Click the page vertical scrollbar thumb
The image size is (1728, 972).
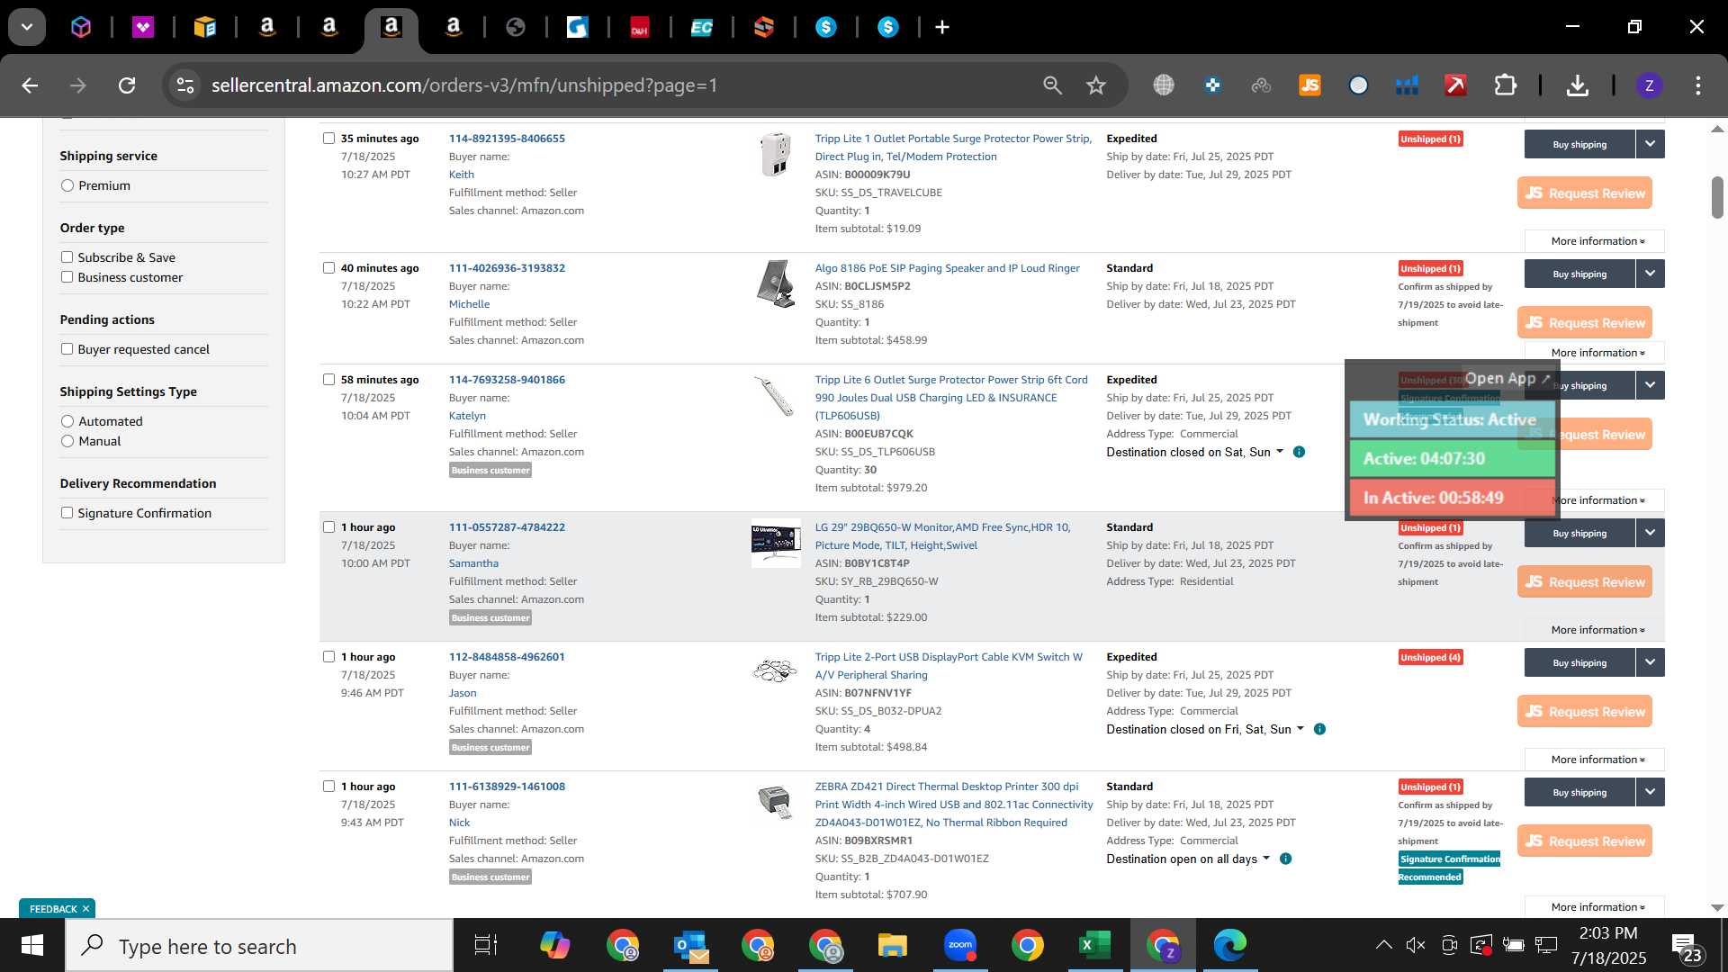click(x=1717, y=197)
